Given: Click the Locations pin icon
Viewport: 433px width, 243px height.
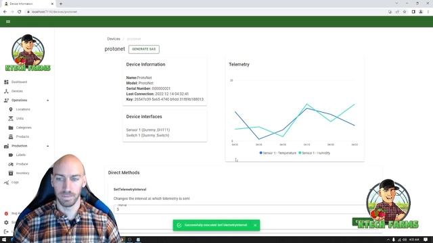Looking at the screenshot, I should (x=11, y=109).
